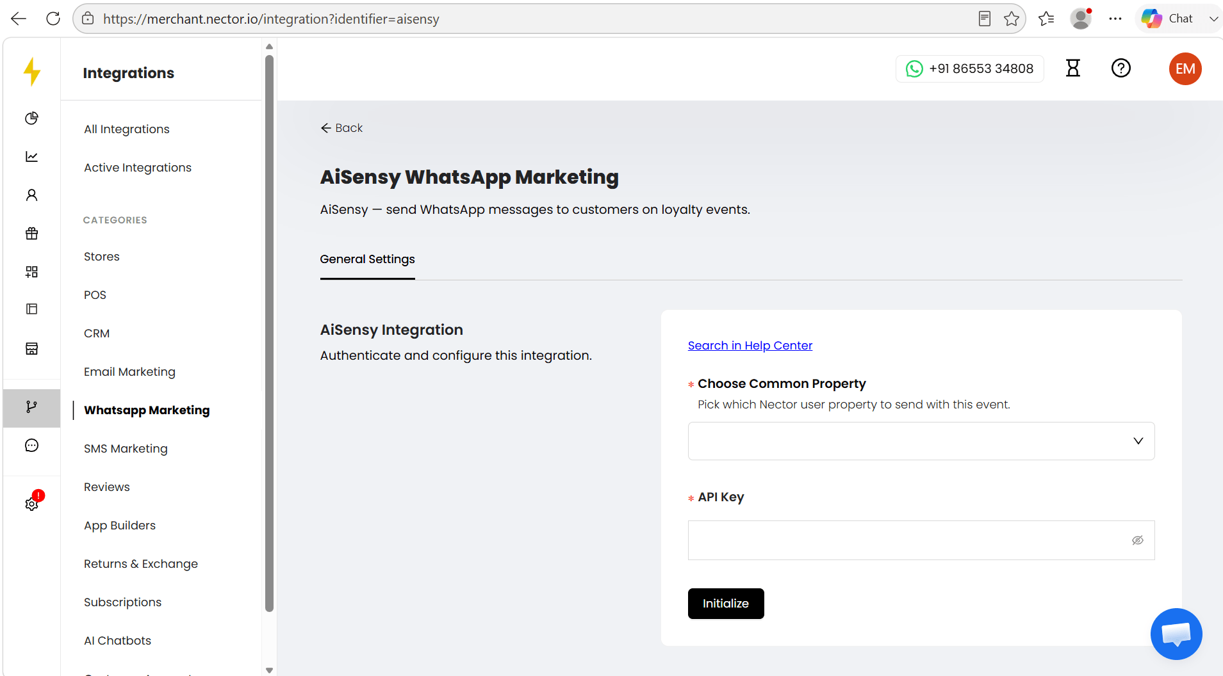Select the Reviews category
Image resolution: width=1223 pixels, height=676 pixels.
[x=107, y=487]
